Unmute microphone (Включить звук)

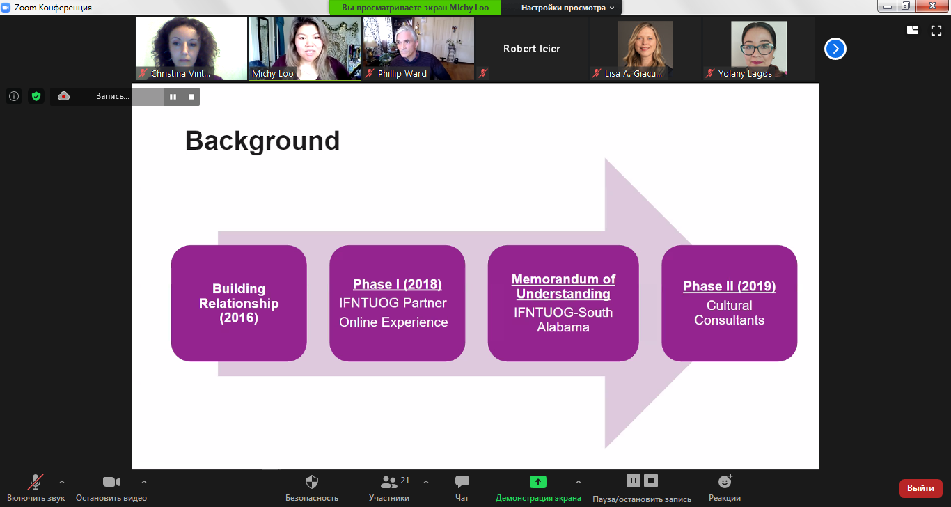pos(35,482)
